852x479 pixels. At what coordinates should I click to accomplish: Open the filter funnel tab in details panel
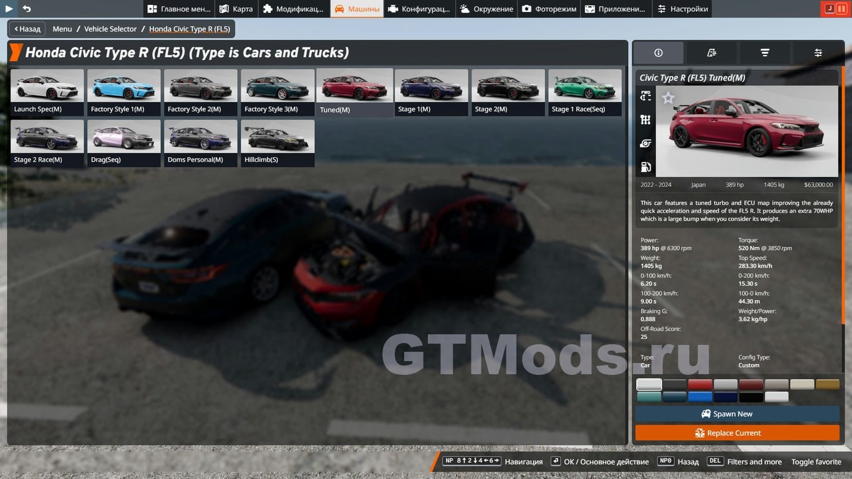click(765, 53)
